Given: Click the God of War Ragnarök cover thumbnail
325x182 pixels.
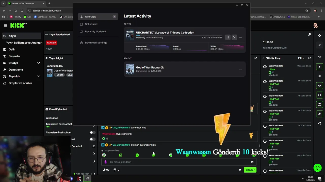Looking at the screenshot, I should (130, 69).
